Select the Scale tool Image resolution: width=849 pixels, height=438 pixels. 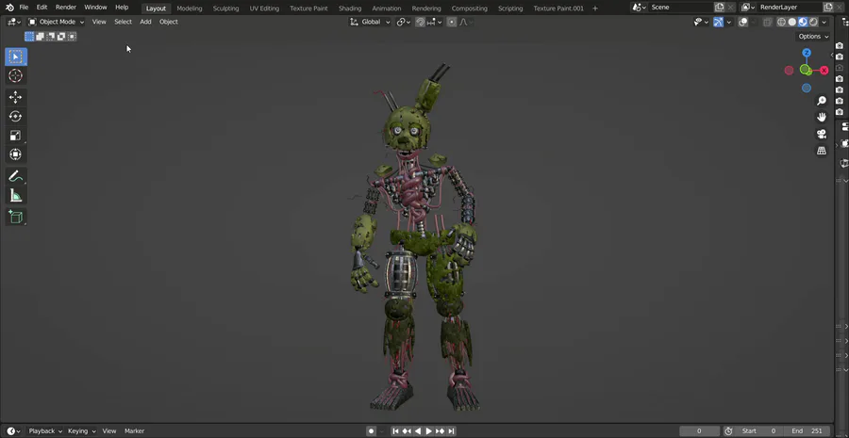(x=16, y=136)
